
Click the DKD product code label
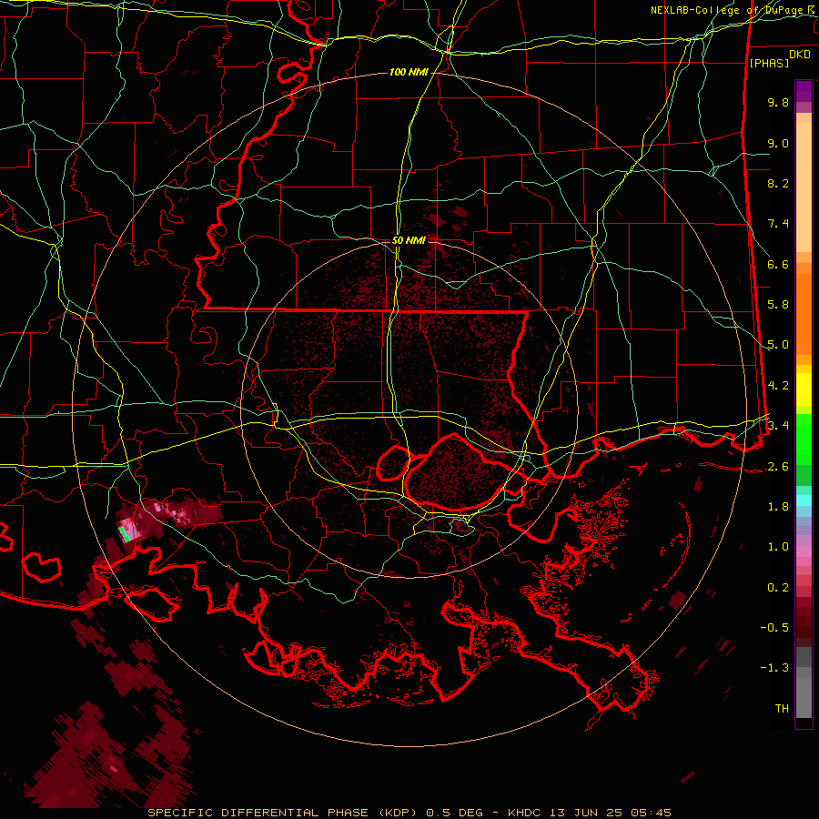(799, 55)
